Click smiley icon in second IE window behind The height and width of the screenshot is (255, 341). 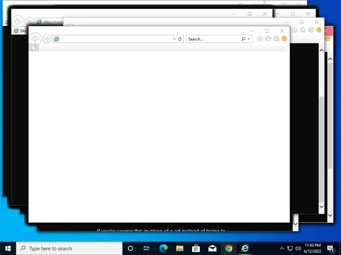coord(319,30)
